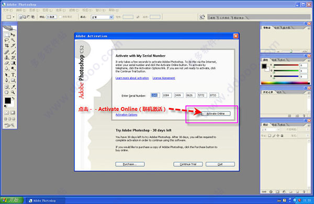
Task: Click the swap width and height icon
Action: (x=138, y=17)
